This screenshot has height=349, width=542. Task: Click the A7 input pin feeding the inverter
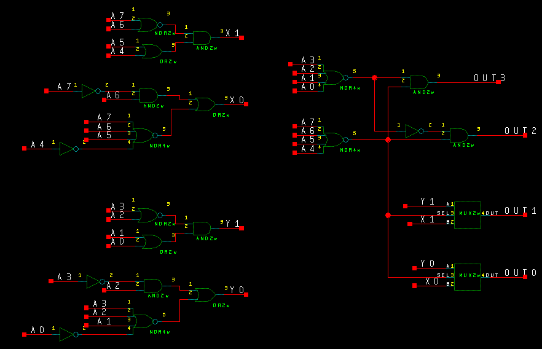coord(46,91)
